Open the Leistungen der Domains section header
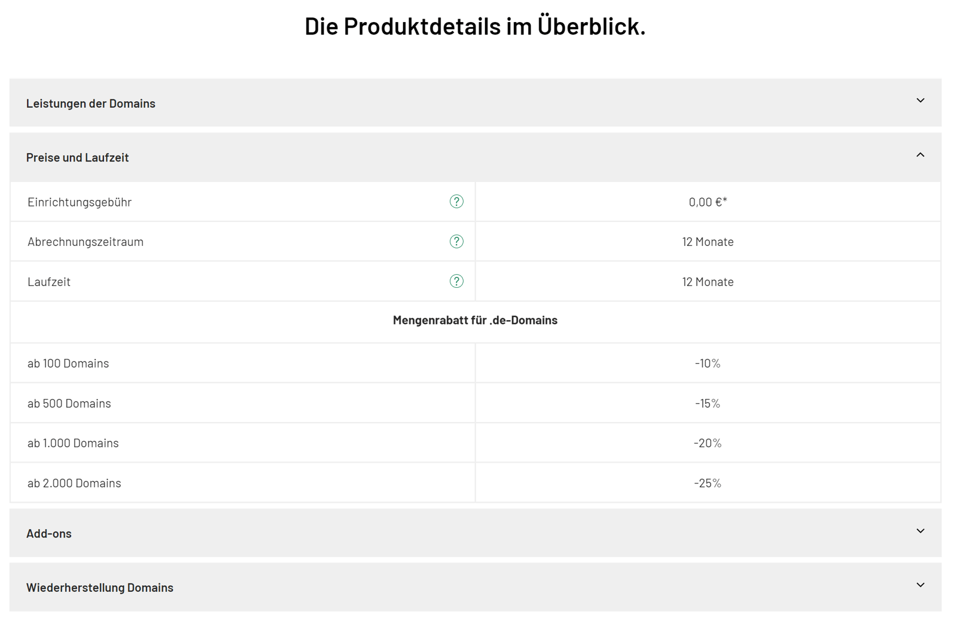 tap(91, 104)
